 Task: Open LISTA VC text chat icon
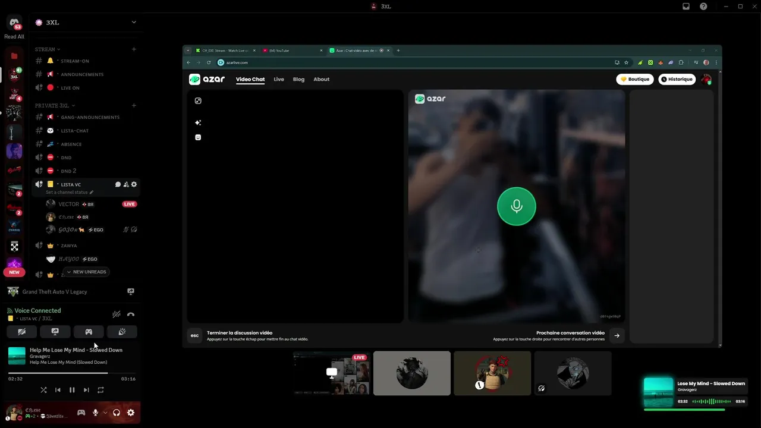click(x=118, y=184)
